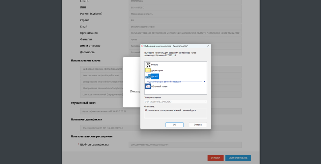The image size is (321, 164).
Task: Open the Тип приложения dropdown
Action: 175,102
